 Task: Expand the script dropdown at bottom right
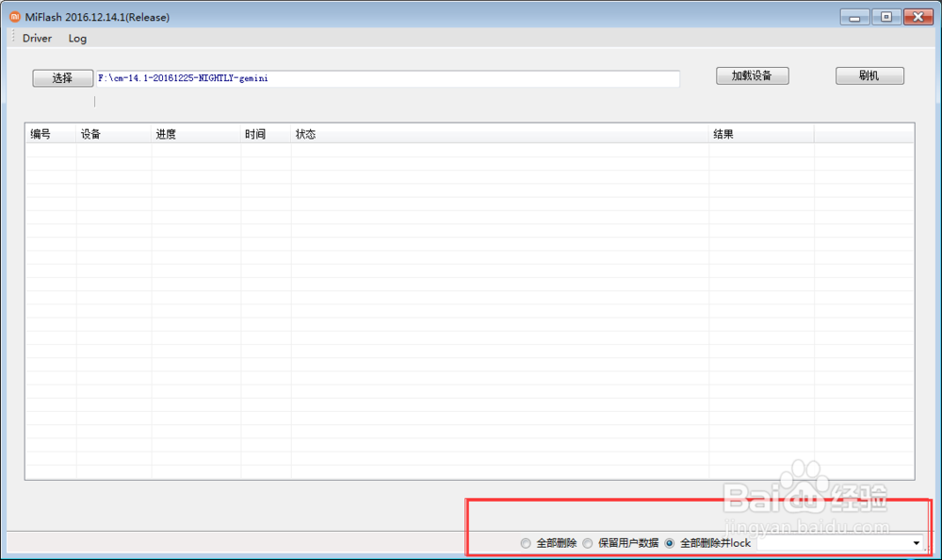click(917, 543)
